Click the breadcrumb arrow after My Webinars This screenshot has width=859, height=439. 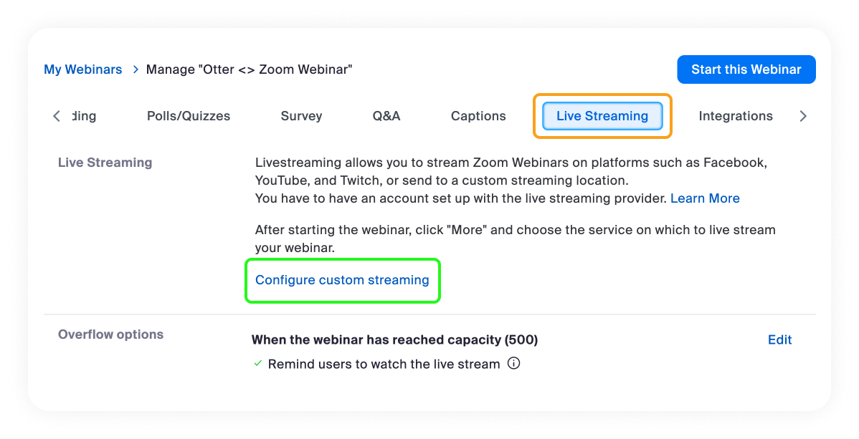(x=136, y=69)
